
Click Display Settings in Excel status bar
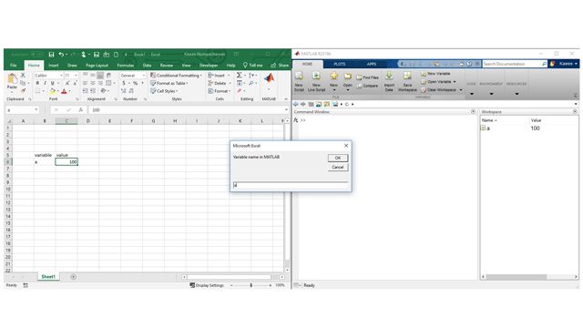click(207, 285)
